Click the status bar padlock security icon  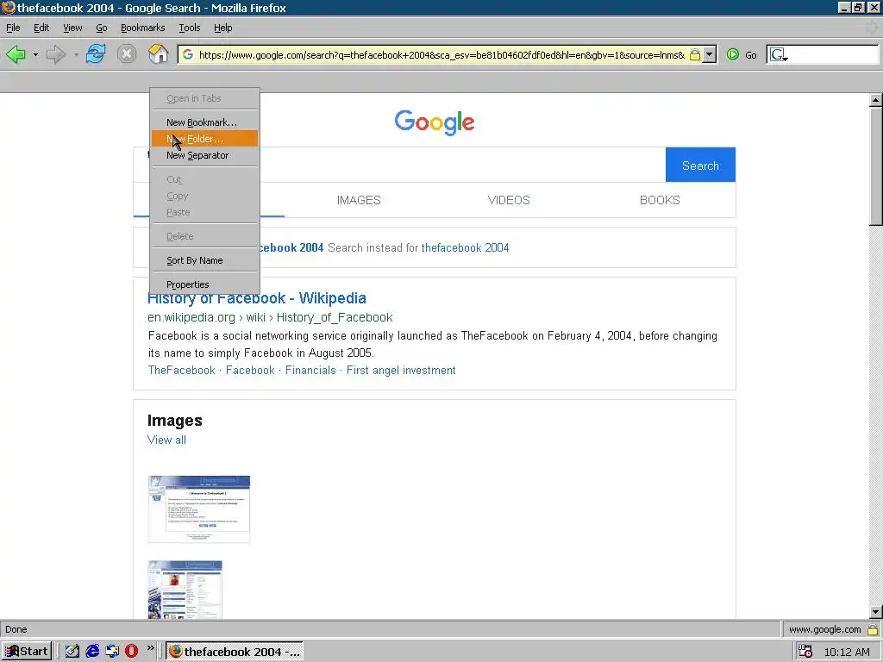pyautogui.click(x=873, y=629)
